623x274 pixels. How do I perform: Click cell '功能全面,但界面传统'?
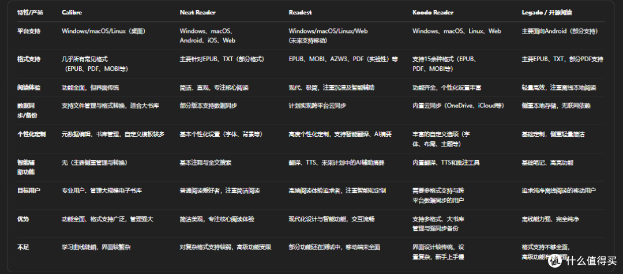tap(90, 87)
